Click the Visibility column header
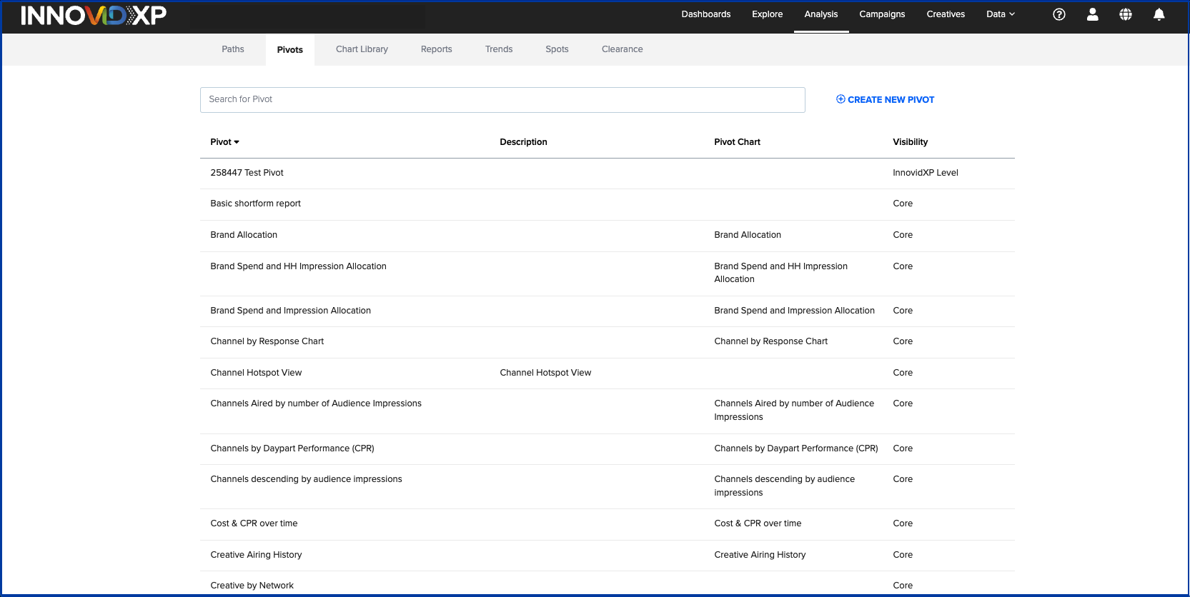The width and height of the screenshot is (1190, 597). [x=910, y=142]
